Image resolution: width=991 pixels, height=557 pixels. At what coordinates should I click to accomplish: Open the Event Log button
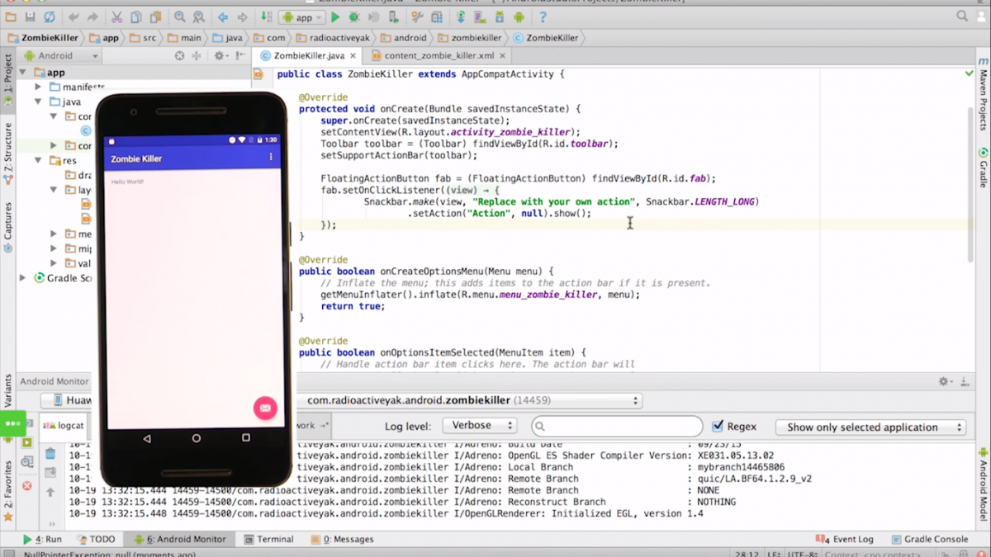(x=844, y=539)
